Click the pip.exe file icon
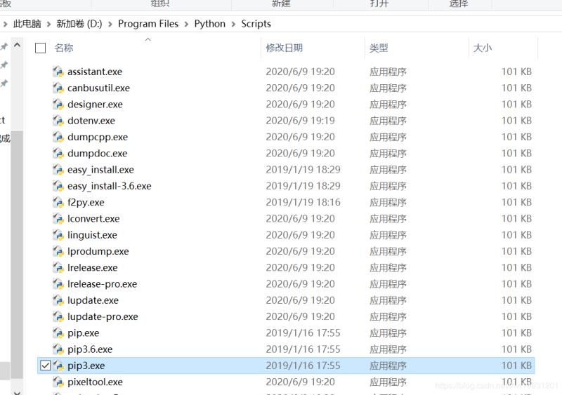Image resolution: width=562 pixels, height=395 pixels. click(58, 333)
